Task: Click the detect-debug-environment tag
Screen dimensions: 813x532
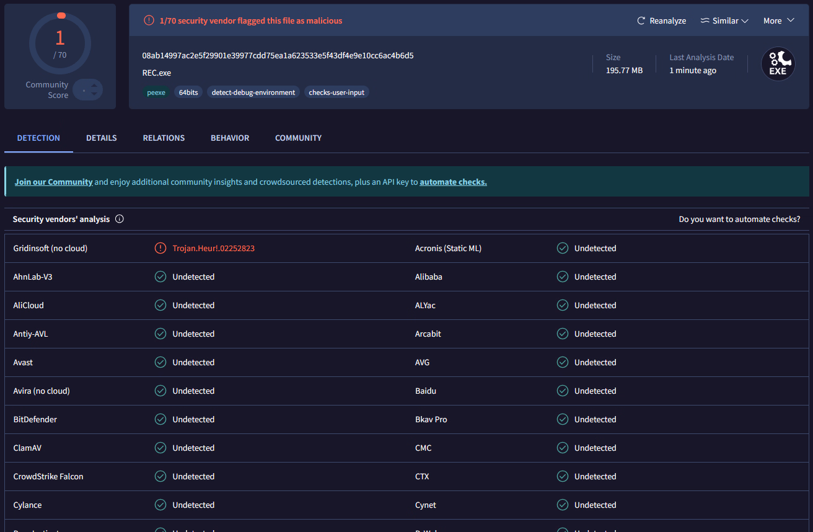Action: coord(253,92)
